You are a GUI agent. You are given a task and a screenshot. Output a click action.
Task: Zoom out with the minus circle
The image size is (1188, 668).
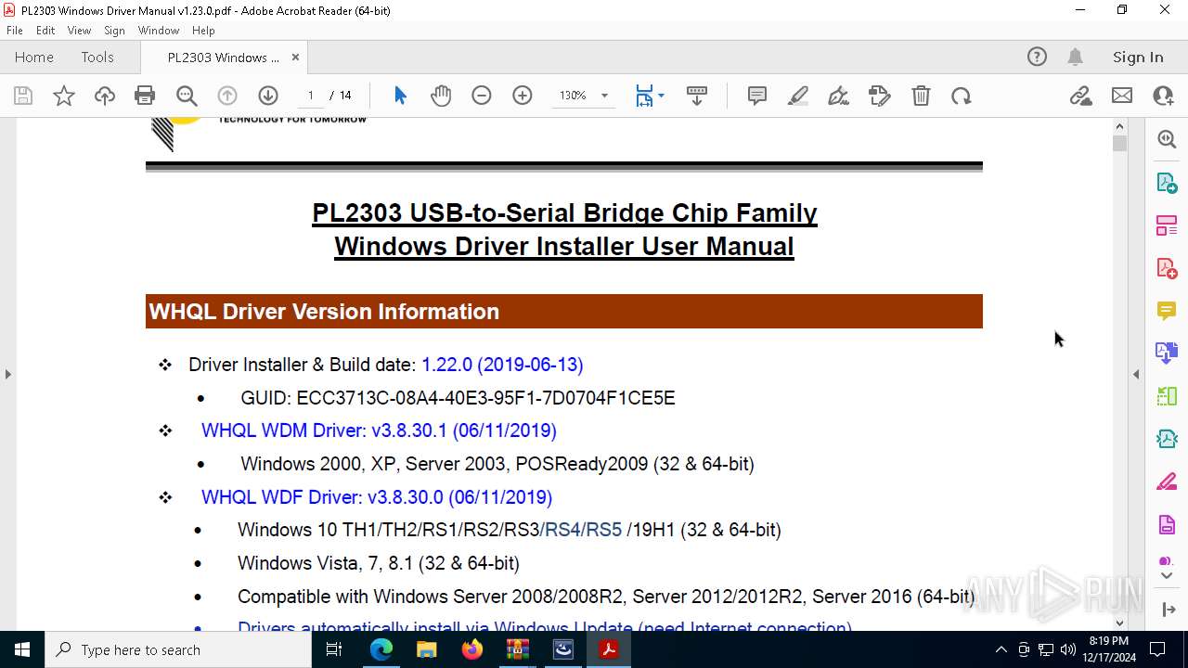(481, 96)
